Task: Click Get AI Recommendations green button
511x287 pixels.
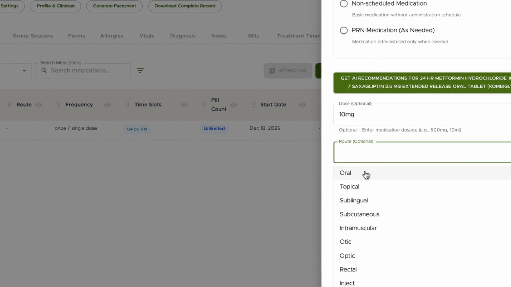Action: [x=422, y=82]
